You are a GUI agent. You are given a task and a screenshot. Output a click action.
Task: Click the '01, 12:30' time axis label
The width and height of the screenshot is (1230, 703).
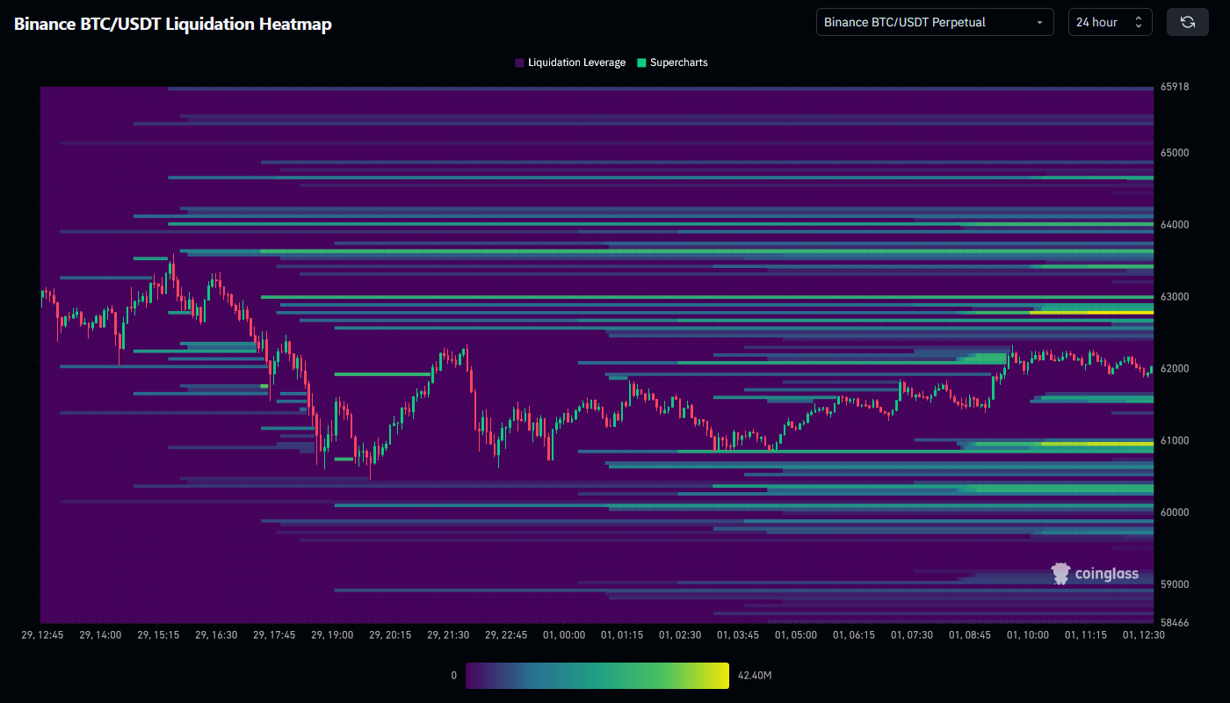click(x=1144, y=634)
